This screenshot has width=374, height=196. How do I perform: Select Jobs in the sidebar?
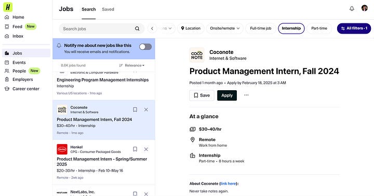click(x=26, y=53)
